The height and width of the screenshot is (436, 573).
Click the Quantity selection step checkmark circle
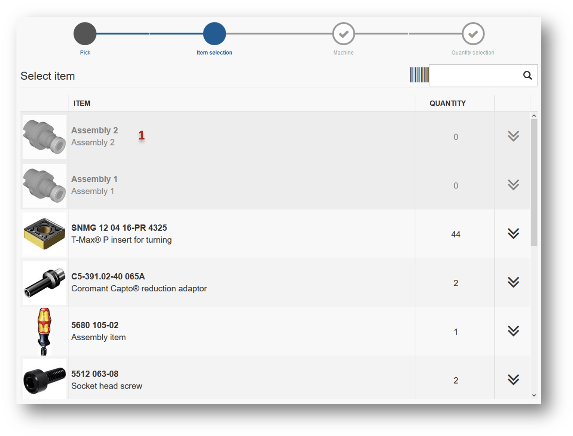tap(473, 34)
